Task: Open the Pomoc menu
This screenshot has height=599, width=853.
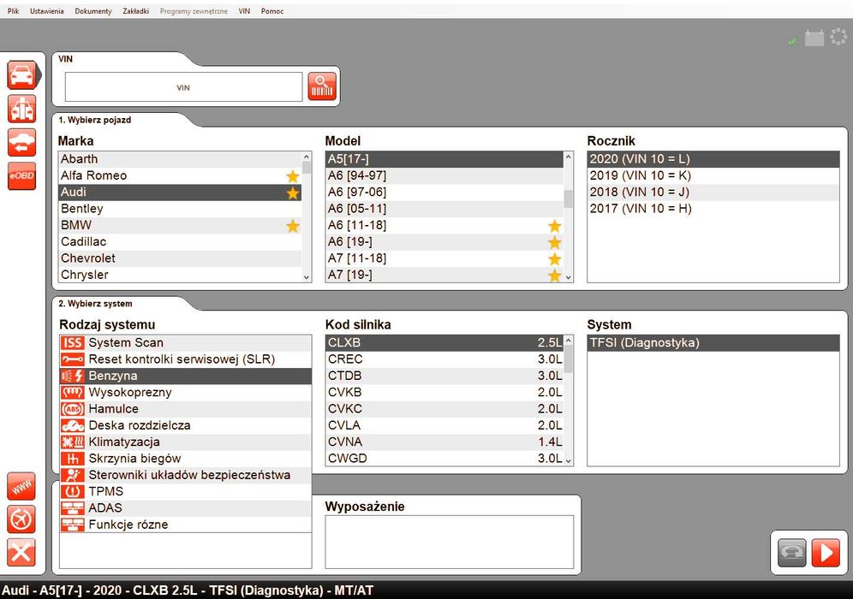Action: point(272,11)
